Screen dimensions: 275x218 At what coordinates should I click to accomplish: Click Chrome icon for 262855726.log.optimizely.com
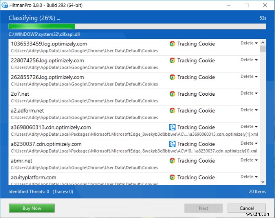click(172, 77)
